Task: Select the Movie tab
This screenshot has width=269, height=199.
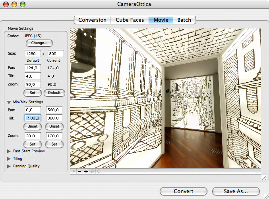Action: pyautogui.click(x=161, y=20)
